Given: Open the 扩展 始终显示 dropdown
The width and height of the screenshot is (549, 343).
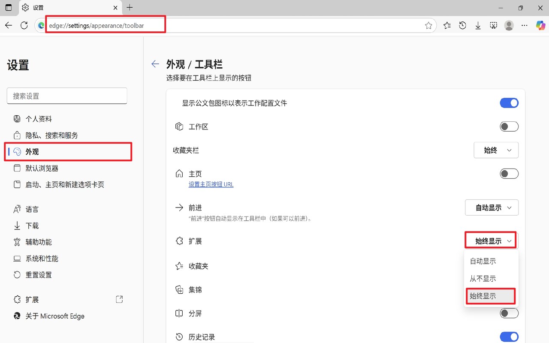Looking at the screenshot, I should tap(490, 241).
